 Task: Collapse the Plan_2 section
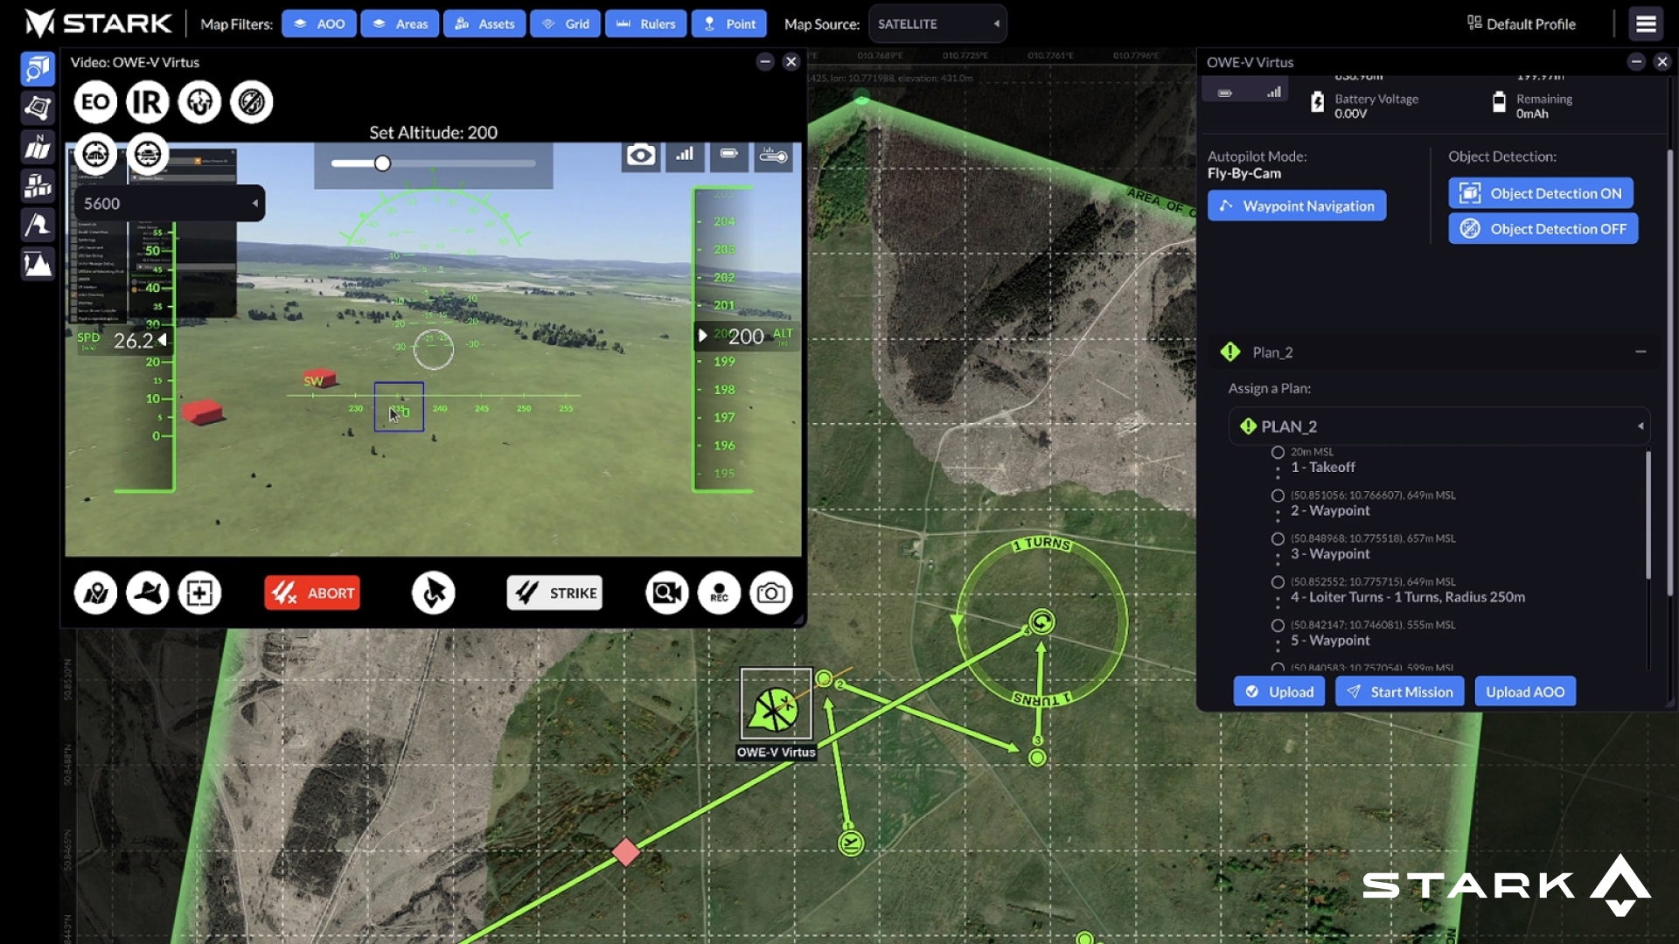click(1641, 352)
